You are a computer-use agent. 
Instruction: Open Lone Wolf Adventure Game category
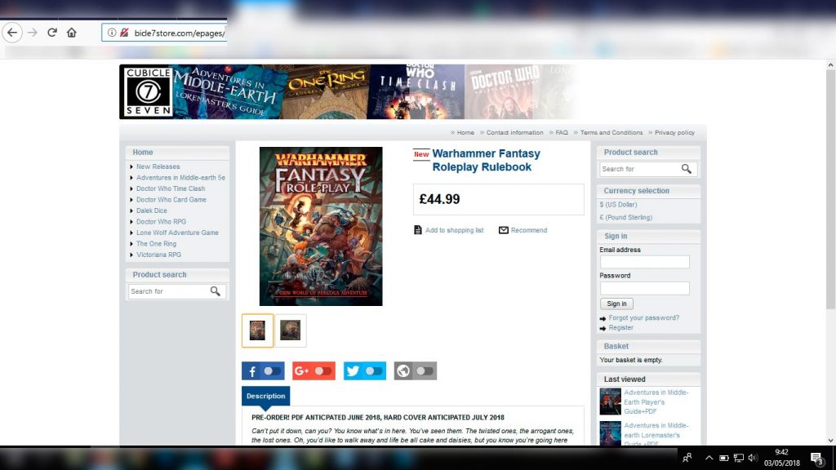point(177,233)
